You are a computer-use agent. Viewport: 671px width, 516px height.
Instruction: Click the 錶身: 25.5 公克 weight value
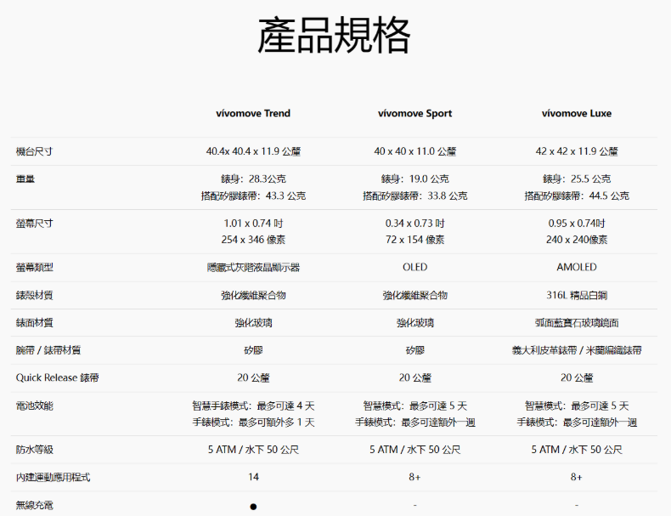[577, 179]
